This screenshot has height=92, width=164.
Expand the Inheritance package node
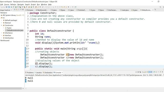pyautogui.click(x=2, y=33)
